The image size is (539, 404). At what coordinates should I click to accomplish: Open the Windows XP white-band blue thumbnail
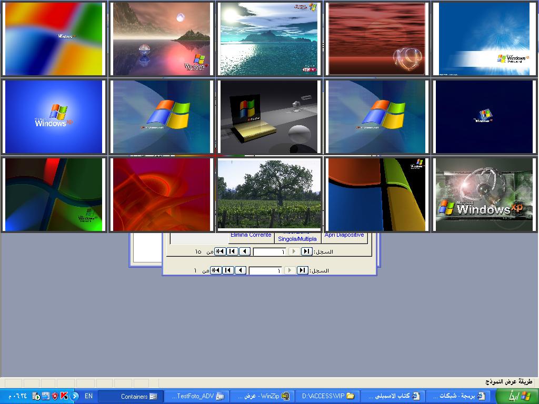coord(484,38)
